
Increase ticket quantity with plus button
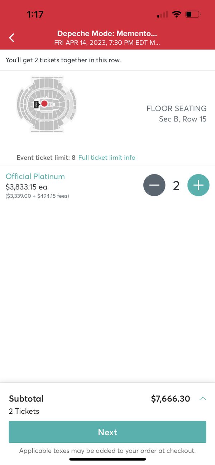pos(198,185)
